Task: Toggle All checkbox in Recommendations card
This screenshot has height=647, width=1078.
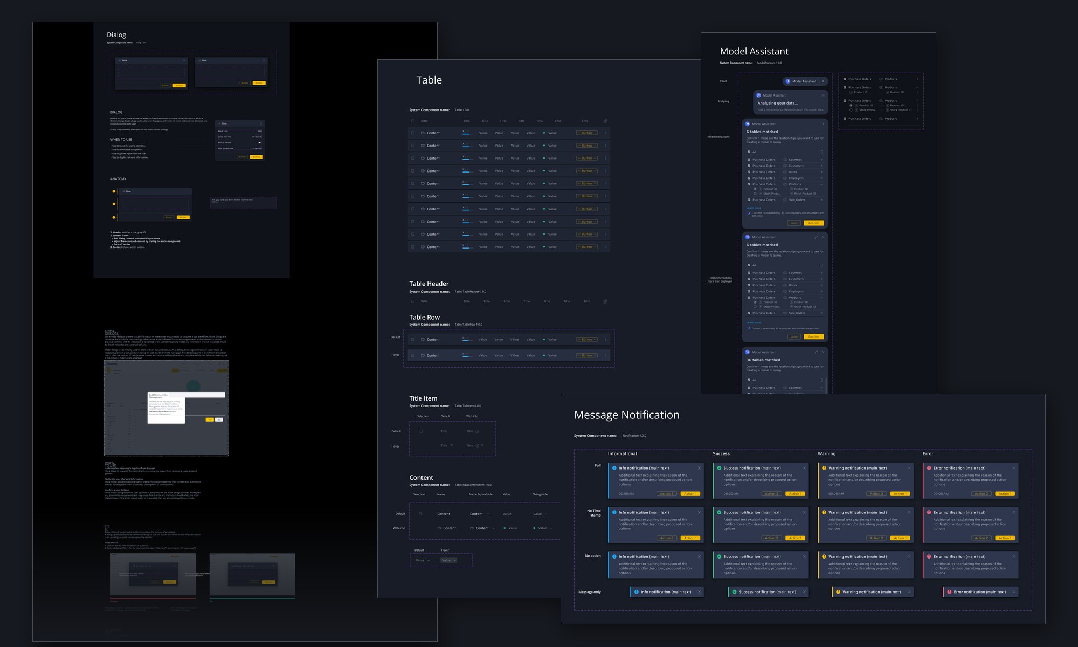Action: [x=749, y=152]
